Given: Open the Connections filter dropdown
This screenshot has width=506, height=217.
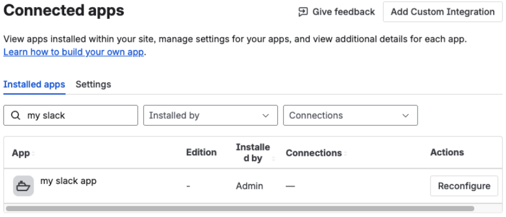Looking at the screenshot, I should tap(350, 115).
